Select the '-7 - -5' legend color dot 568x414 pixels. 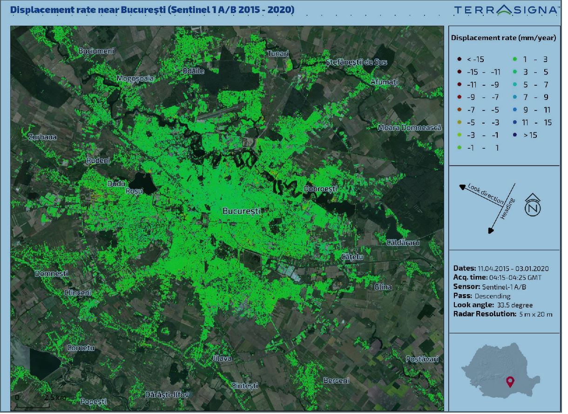tap(459, 110)
